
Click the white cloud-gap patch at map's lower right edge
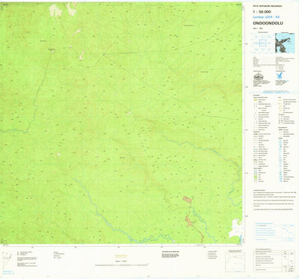tap(235, 228)
